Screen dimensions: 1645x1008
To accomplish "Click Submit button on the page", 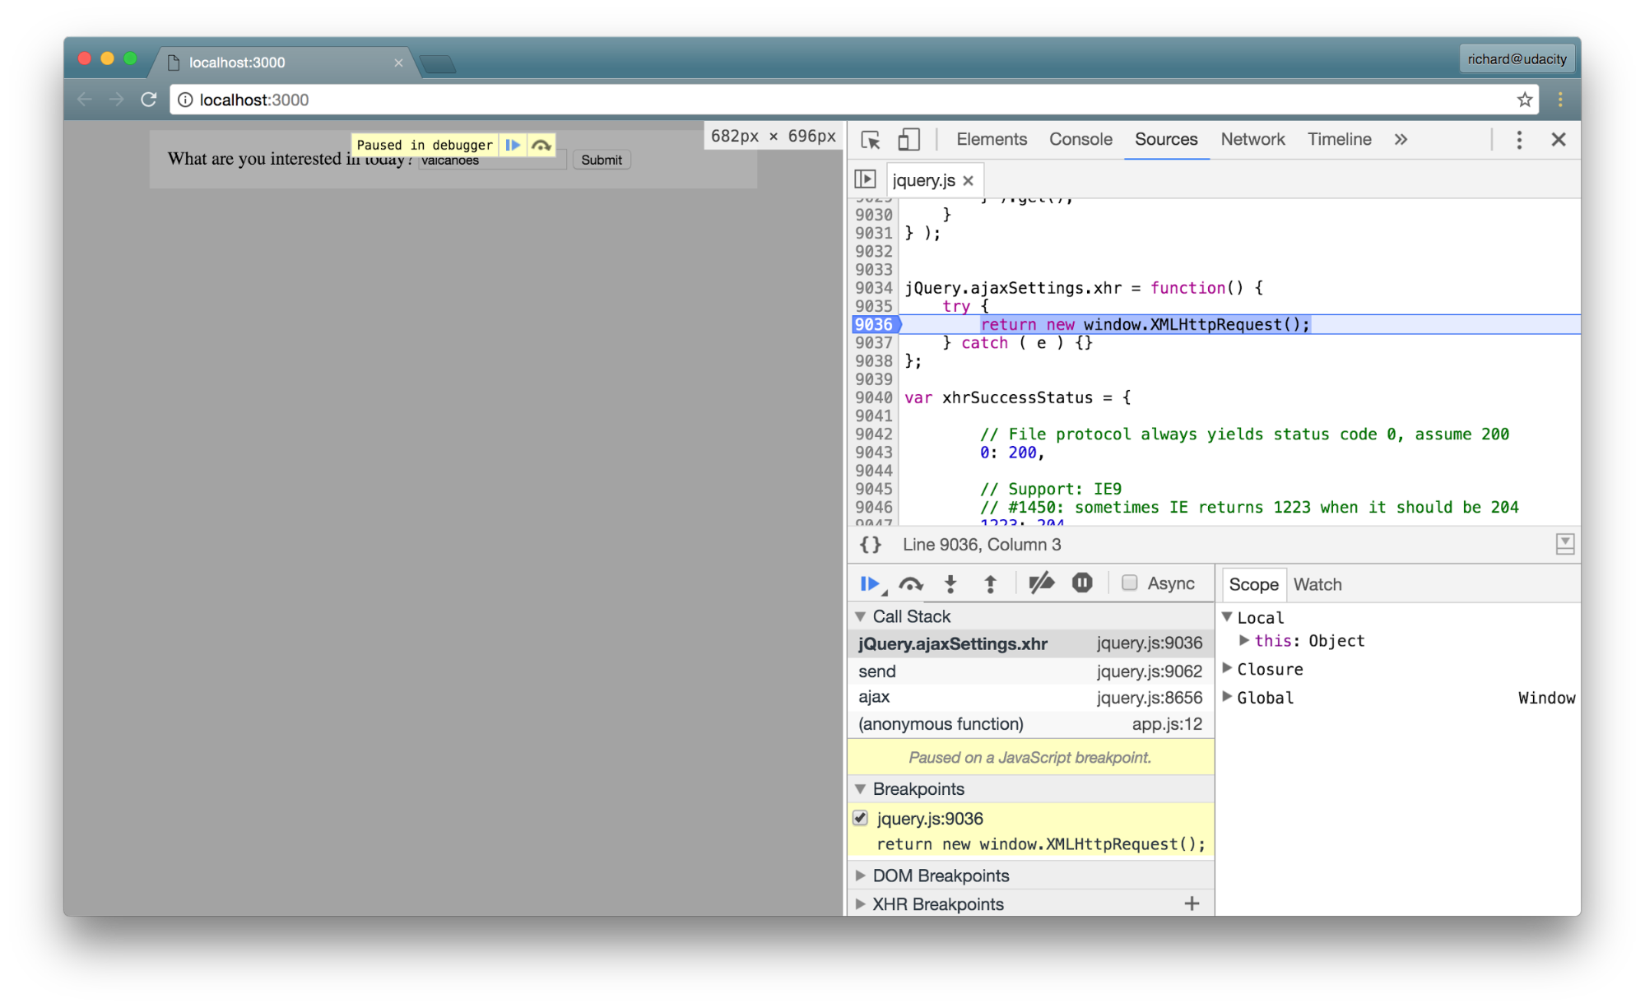I will click(x=602, y=159).
